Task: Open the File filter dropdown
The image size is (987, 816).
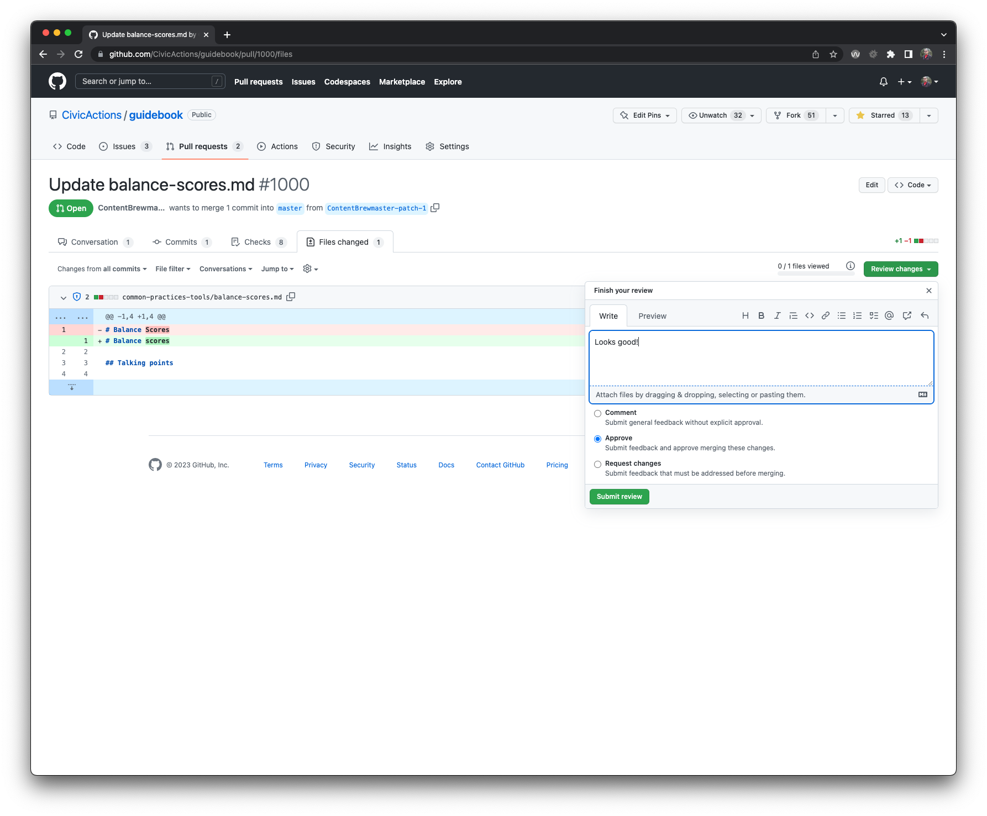Action: [x=172, y=269]
